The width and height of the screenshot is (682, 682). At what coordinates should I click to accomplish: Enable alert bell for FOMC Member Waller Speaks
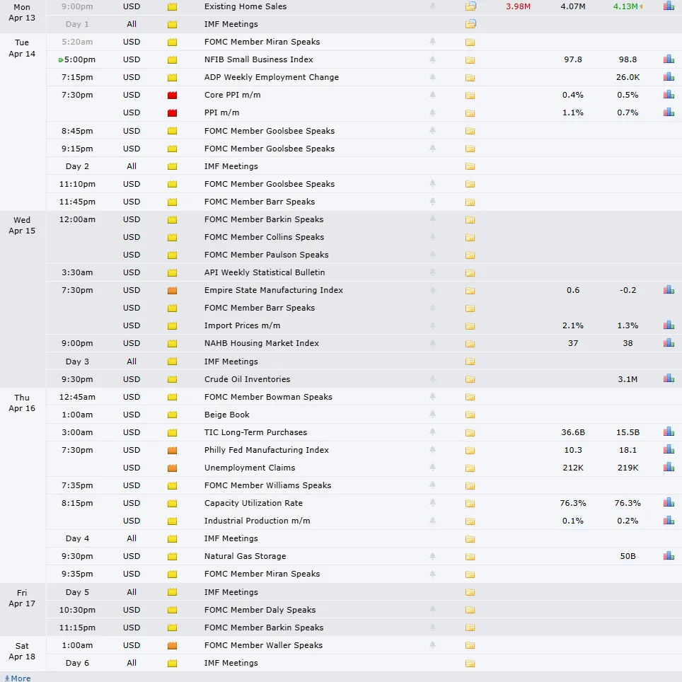(432, 645)
